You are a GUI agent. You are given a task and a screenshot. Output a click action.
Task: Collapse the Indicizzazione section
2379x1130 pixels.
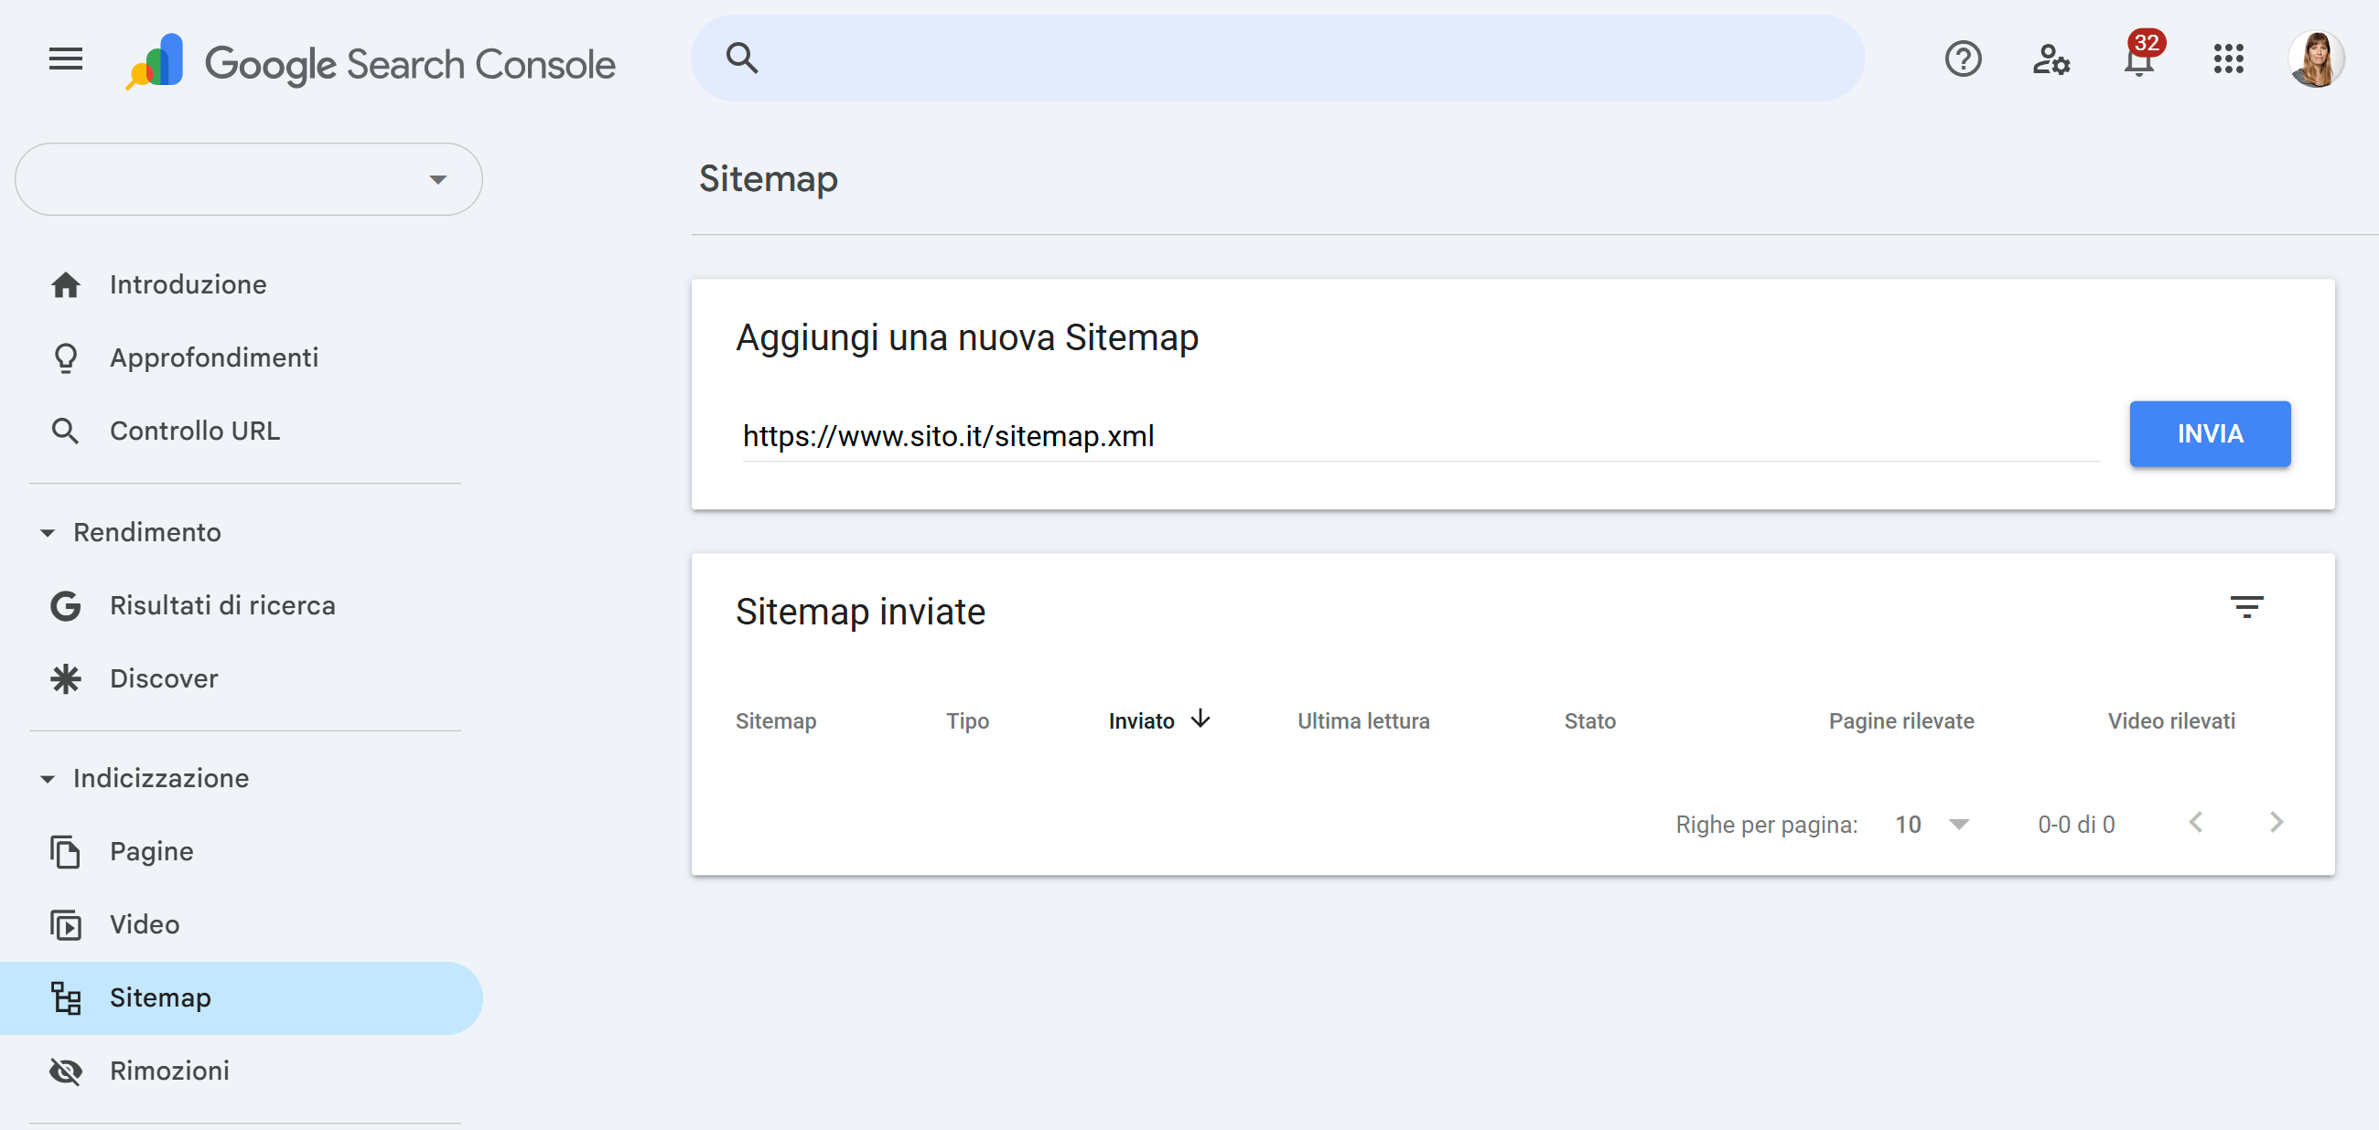tap(47, 778)
